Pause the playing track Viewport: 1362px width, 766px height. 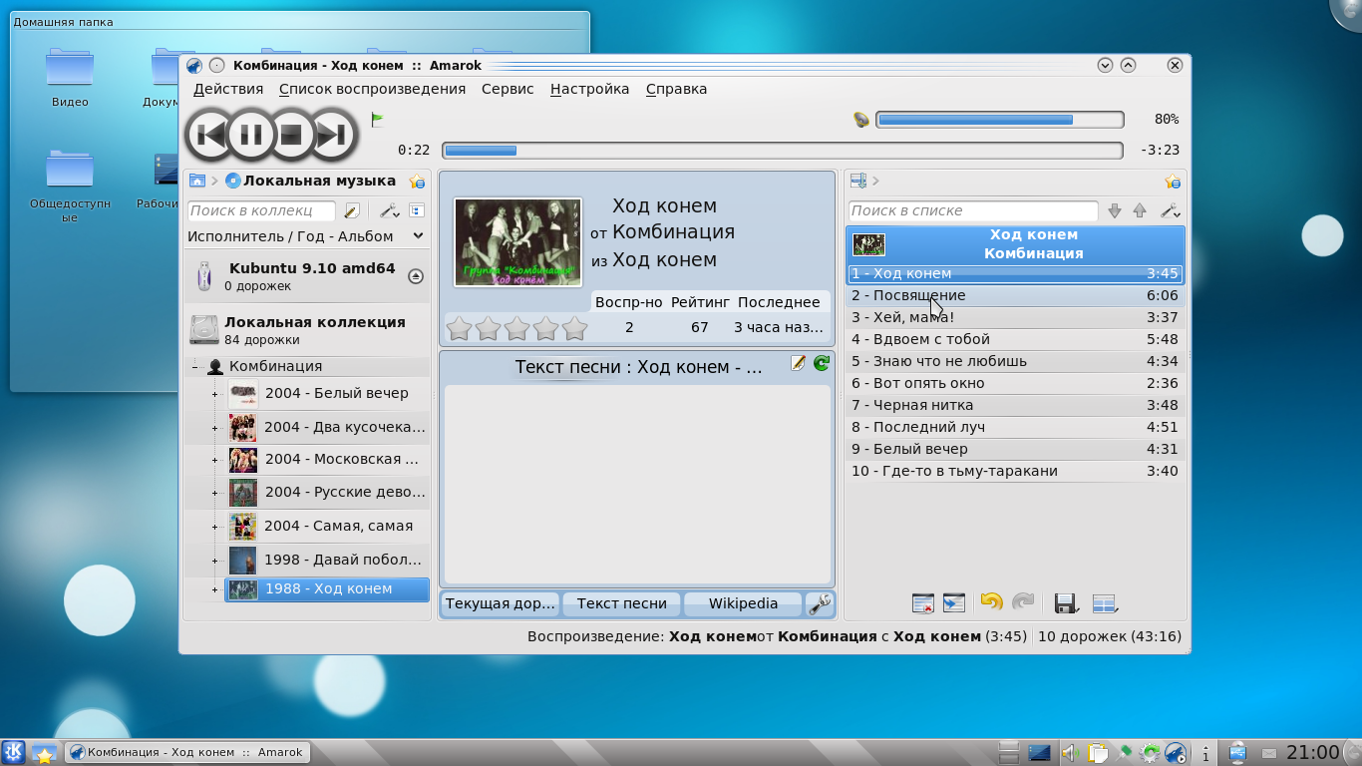pyautogui.click(x=250, y=134)
